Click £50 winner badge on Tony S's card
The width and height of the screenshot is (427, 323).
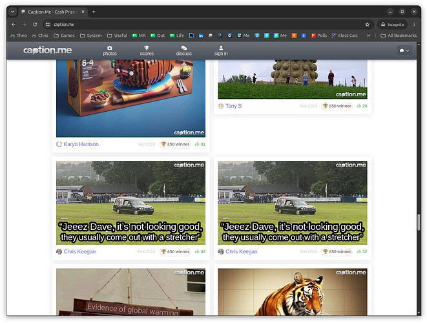tap(337, 106)
